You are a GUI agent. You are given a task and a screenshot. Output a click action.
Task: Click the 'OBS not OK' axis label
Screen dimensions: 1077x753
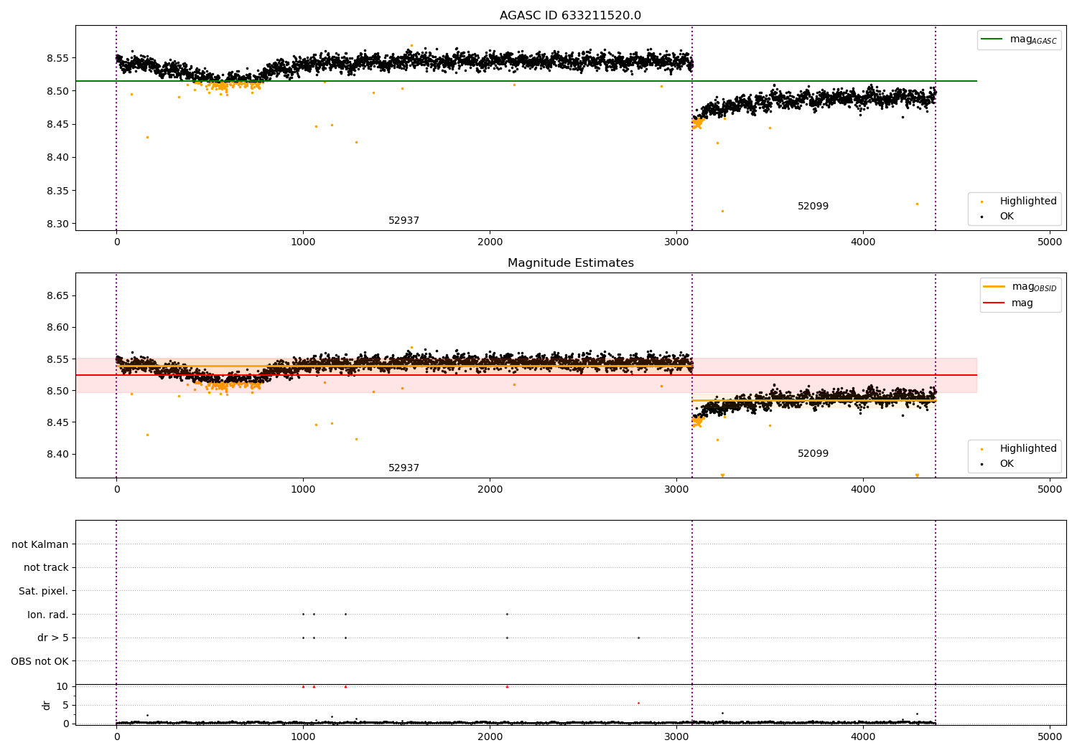[40, 661]
